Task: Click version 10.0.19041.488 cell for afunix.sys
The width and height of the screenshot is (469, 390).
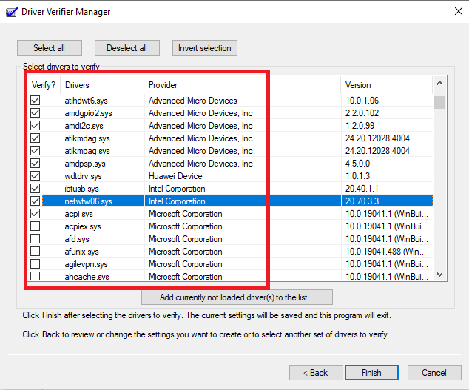Action: tap(385, 252)
